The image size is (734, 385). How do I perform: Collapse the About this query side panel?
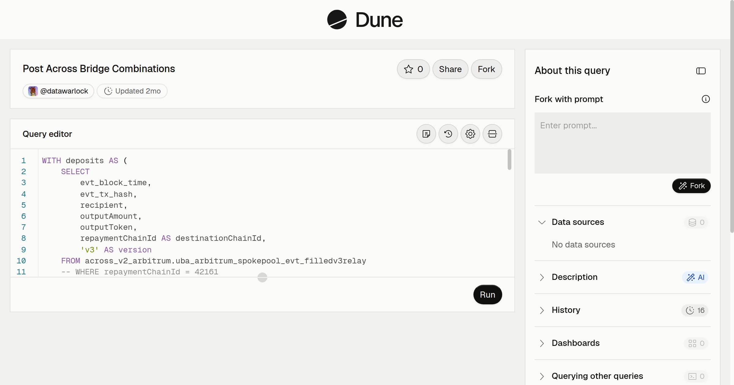click(701, 71)
